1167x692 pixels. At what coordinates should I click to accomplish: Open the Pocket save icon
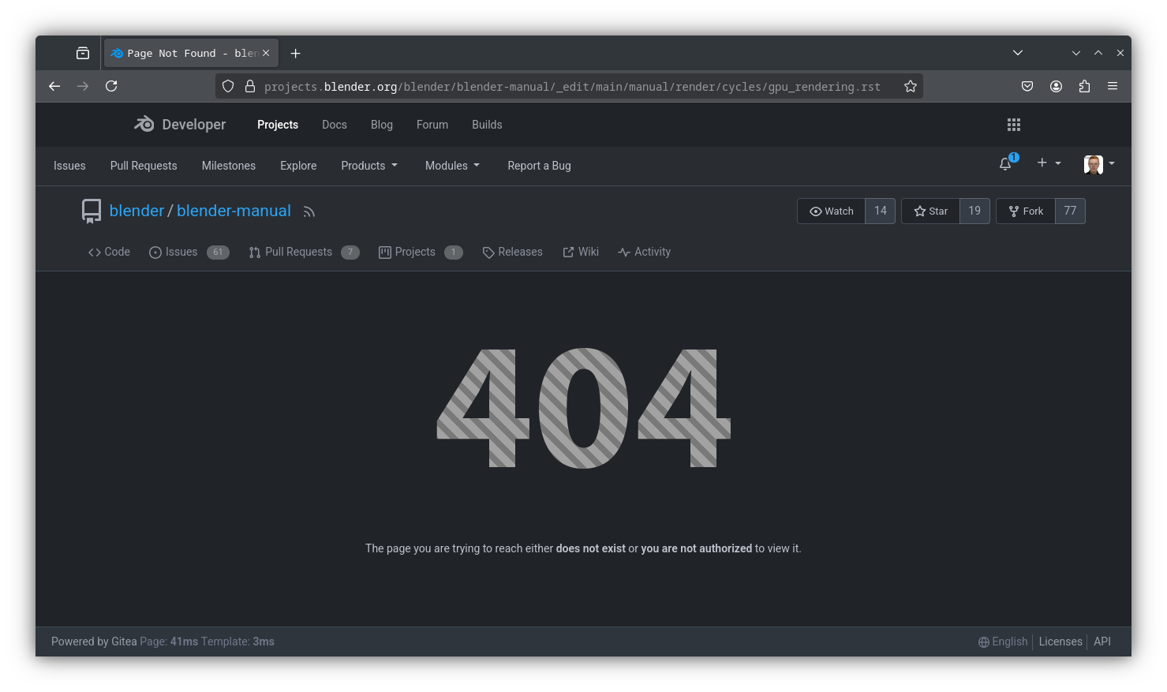(x=1027, y=86)
